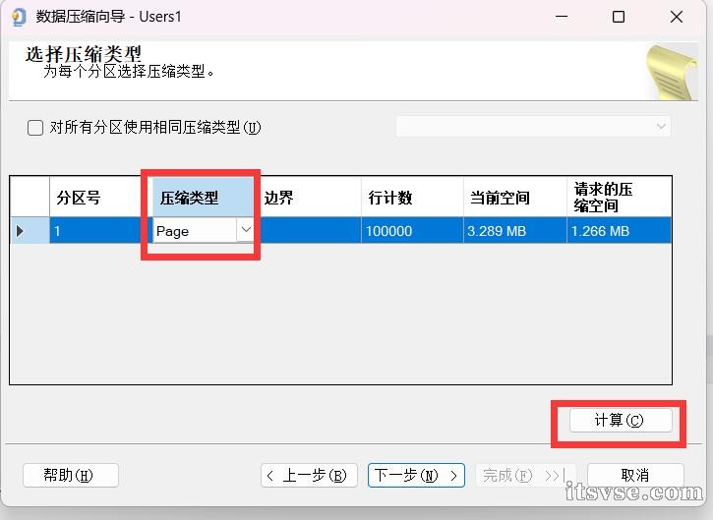The height and width of the screenshot is (520, 713).
Task: Select the current space cell 3.289 MB
Action: 515,230
